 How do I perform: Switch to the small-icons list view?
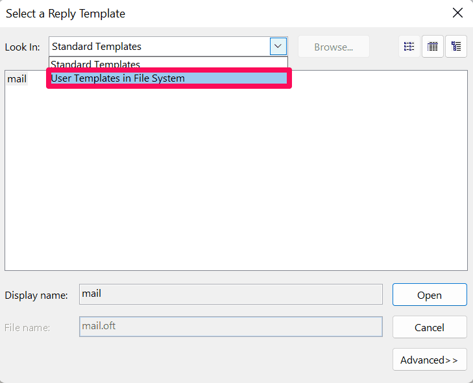[409, 47]
